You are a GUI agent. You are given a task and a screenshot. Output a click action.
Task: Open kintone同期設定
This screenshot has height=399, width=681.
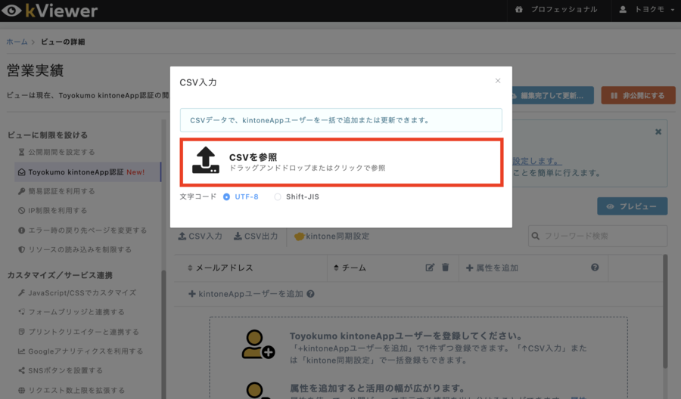point(332,237)
